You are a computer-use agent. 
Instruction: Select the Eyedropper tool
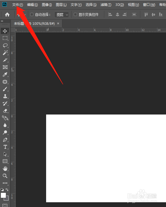coord(5,75)
